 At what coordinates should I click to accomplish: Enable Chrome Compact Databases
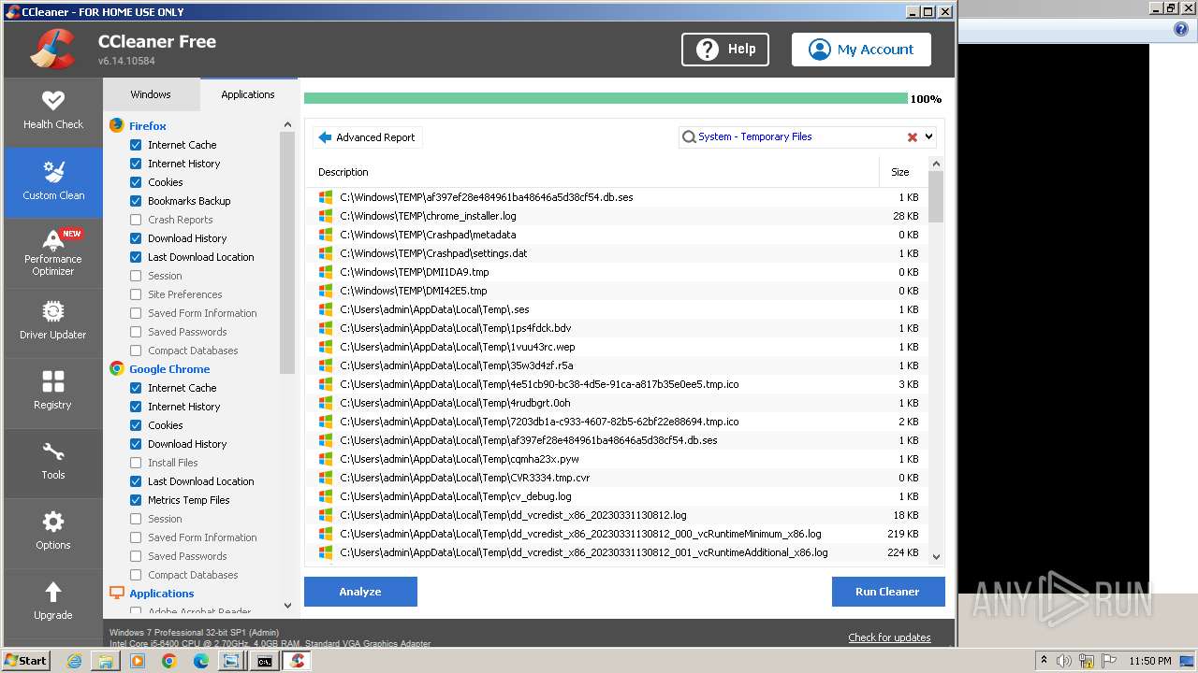click(x=136, y=575)
